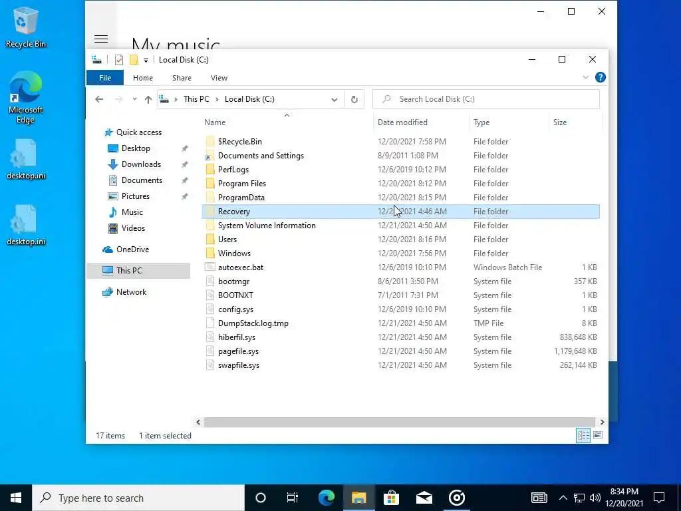
Task: Click the horizontal scrollbar track
Action: [x=399, y=422]
